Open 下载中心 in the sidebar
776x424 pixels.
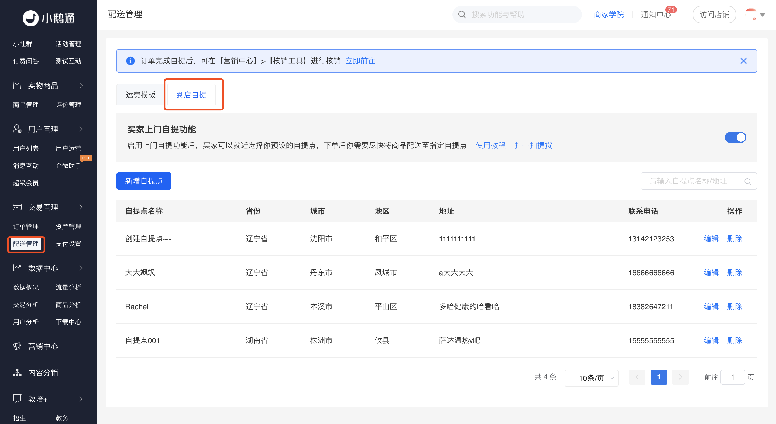click(68, 322)
